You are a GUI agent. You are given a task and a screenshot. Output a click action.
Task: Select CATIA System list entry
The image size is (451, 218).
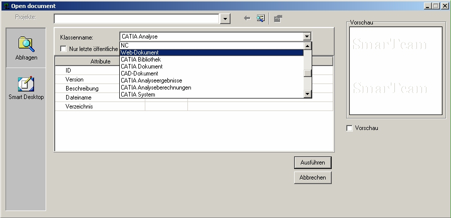coord(211,94)
